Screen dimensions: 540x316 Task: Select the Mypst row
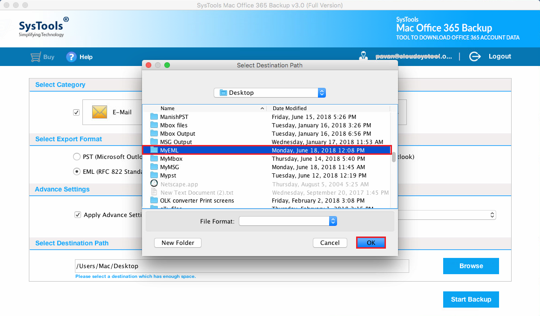coord(267,175)
